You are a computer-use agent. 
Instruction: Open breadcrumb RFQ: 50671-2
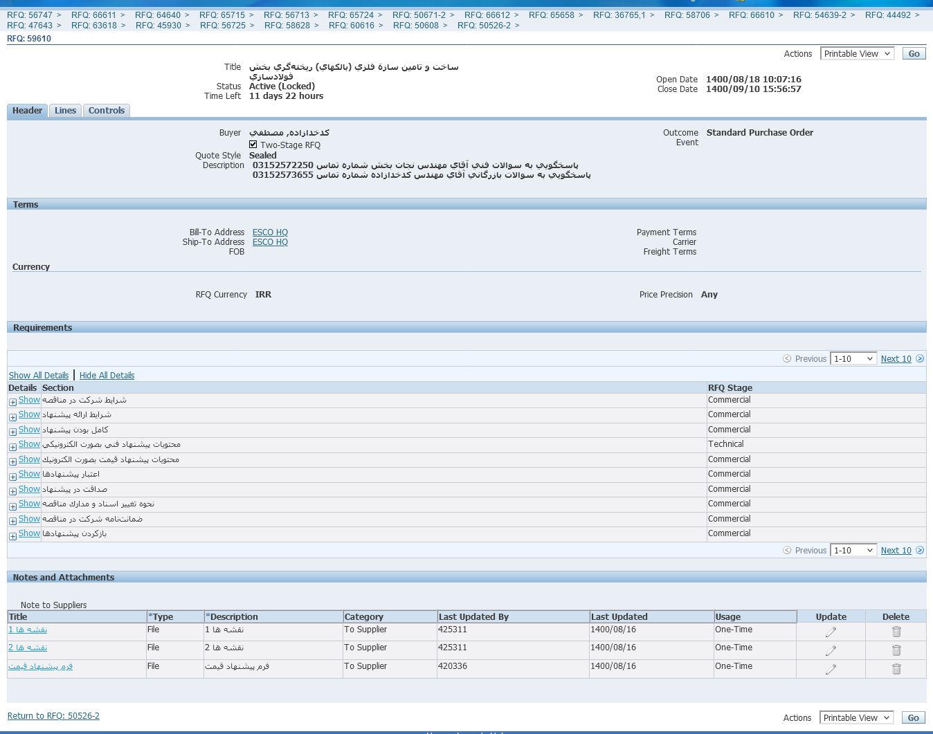coord(419,15)
